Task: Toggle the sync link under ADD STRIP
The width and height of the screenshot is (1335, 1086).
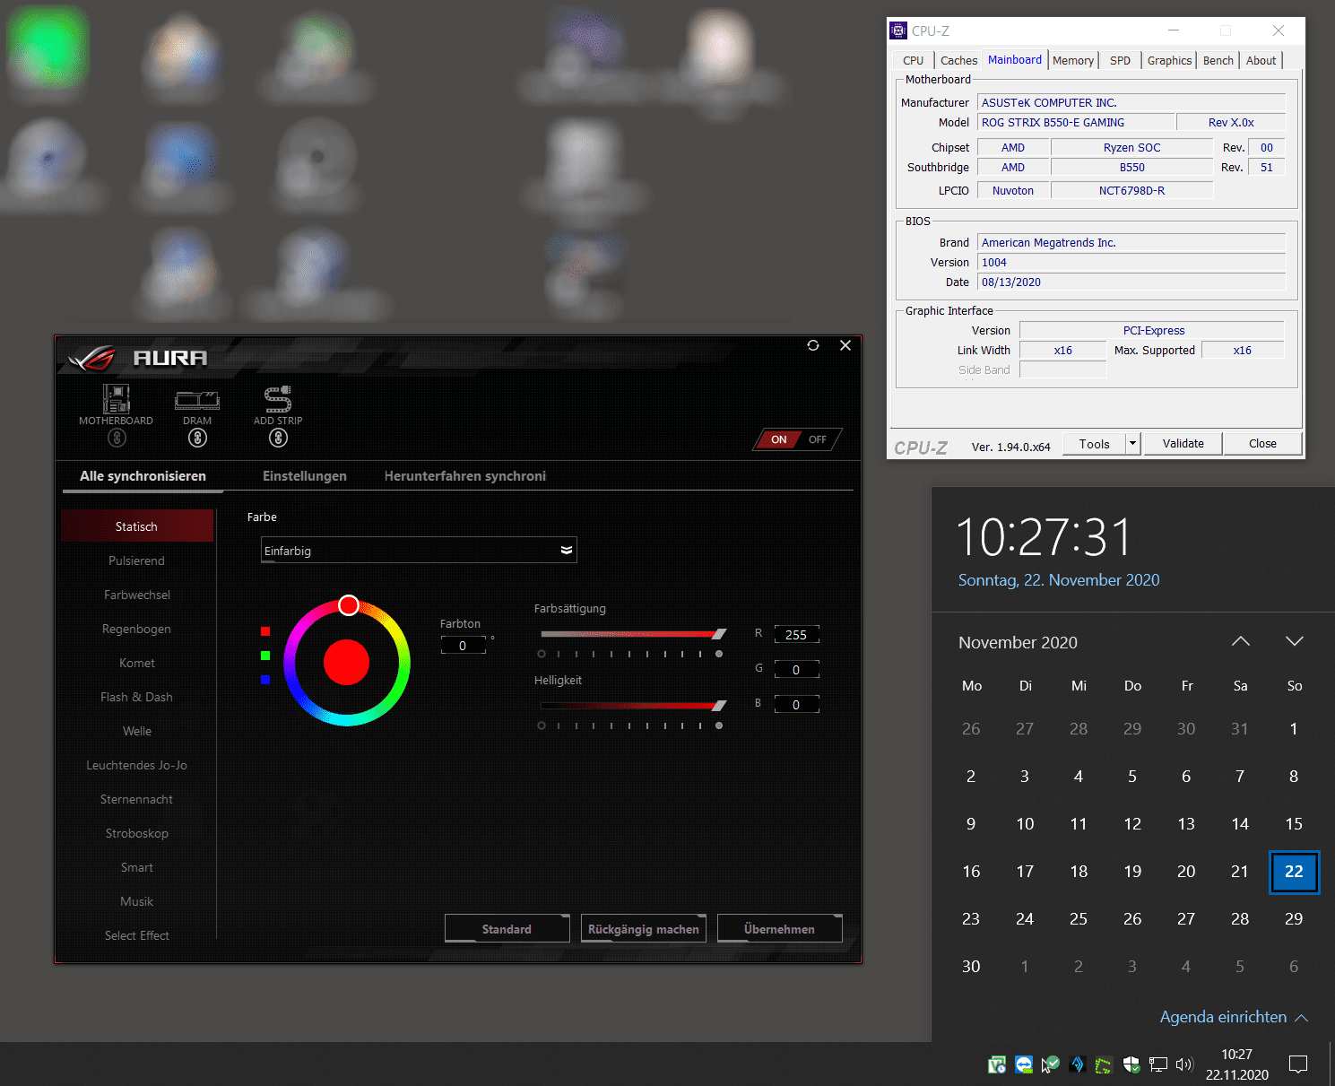Action: click(278, 439)
